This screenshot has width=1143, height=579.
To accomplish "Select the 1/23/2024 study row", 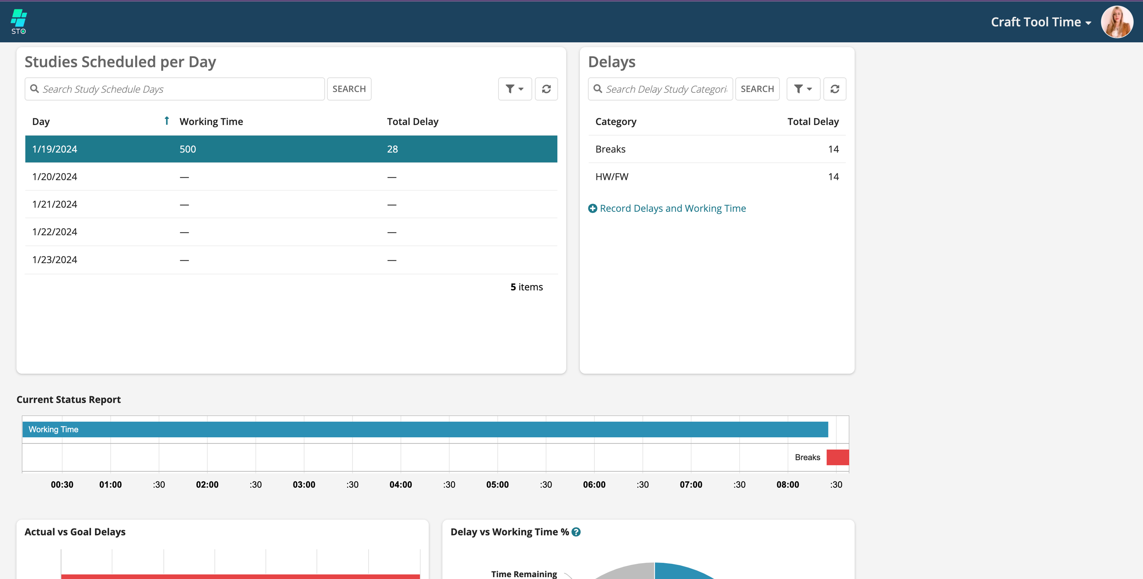I will point(291,260).
